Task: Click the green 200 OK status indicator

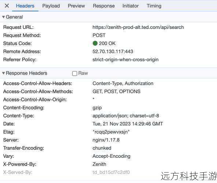Action: (95, 43)
